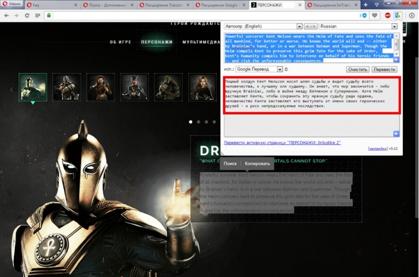The height and width of the screenshot is (277, 419).
Task: Expand the Russian target language dropdown
Action: click(x=358, y=27)
